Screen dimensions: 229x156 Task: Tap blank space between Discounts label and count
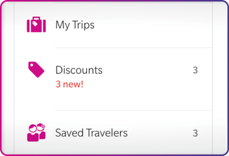tap(148, 70)
